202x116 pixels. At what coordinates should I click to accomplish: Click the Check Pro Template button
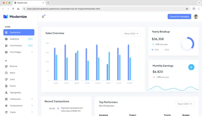[179, 17]
